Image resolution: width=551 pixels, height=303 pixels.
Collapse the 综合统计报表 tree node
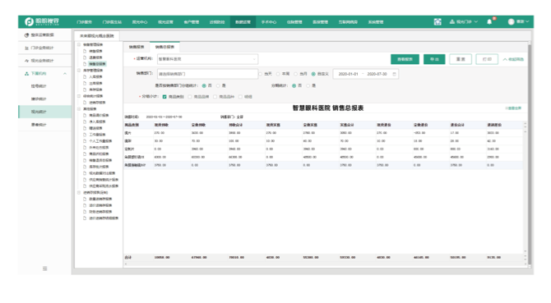point(79,96)
